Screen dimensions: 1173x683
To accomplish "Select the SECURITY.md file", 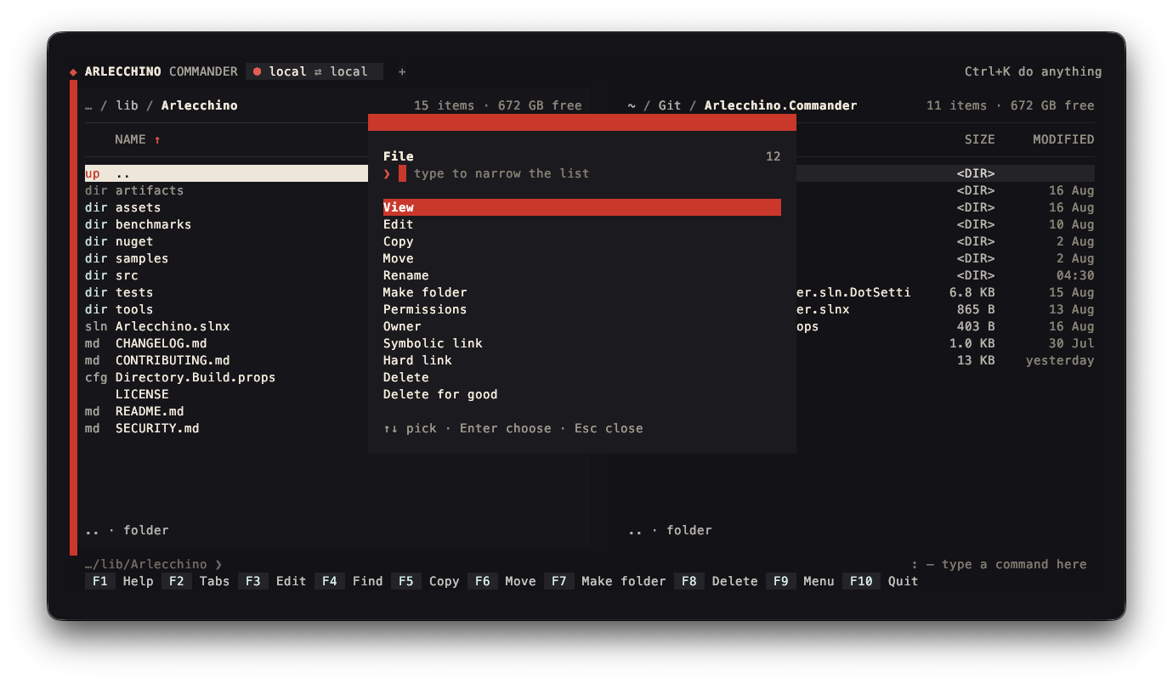I will click(226, 428).
